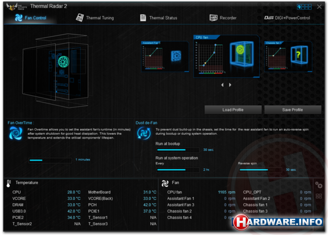Screen dimensions: 328x235
Task: Switch to the Recorder tab
Action: (x=223, y=18)
